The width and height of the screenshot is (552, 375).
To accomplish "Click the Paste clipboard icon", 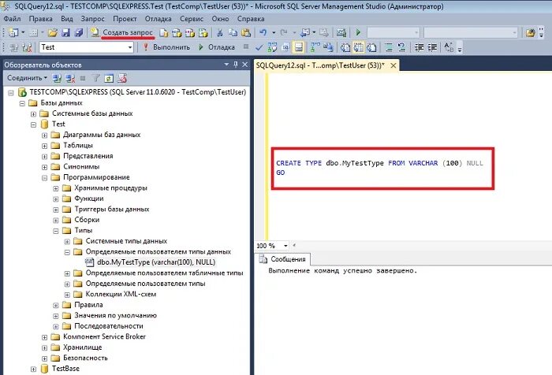I will (x=246, y=33).
